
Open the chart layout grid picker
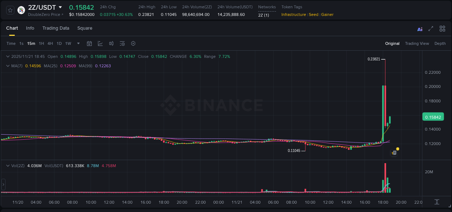442,29
